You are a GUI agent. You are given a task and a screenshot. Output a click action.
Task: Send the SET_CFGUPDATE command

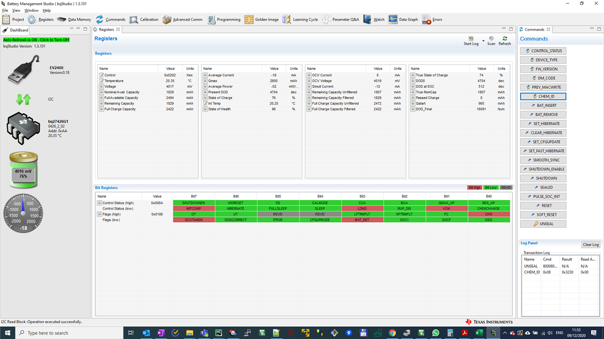[x=543, y=142]
